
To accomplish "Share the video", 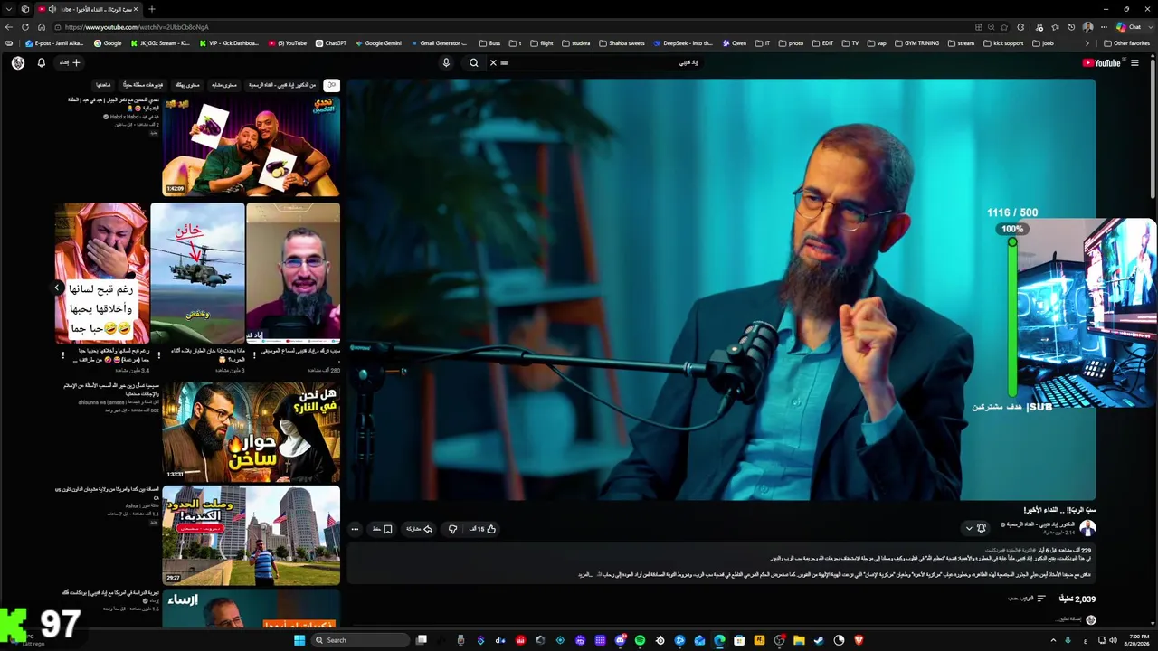I will click(419, 529).
